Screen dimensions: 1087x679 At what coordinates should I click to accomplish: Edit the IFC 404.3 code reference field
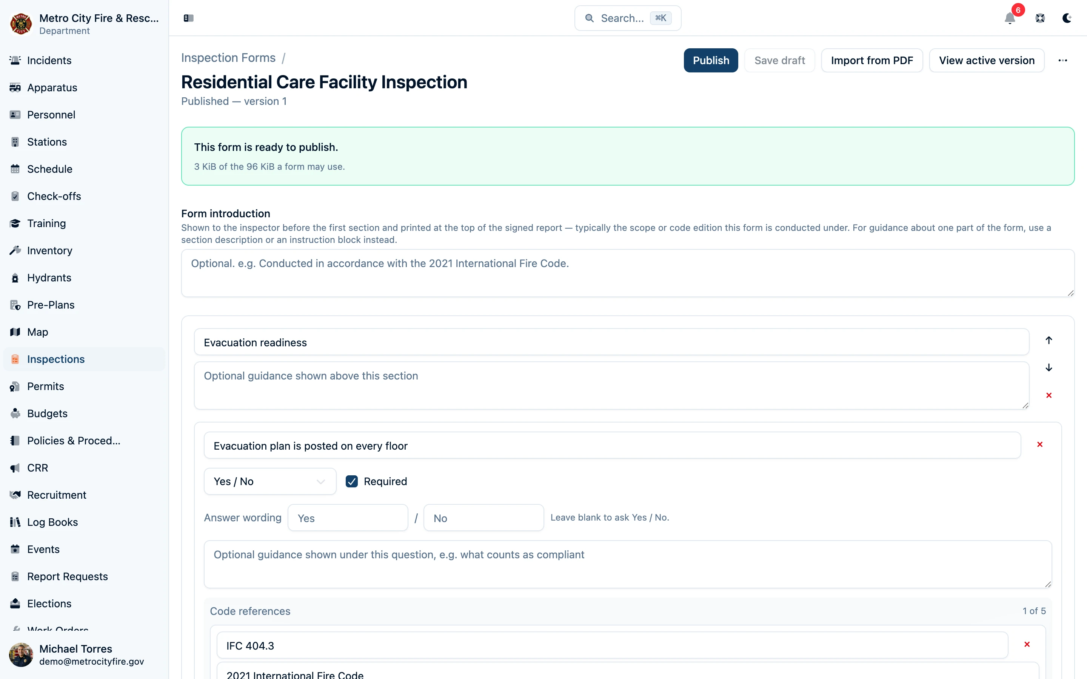coord(612,645)
